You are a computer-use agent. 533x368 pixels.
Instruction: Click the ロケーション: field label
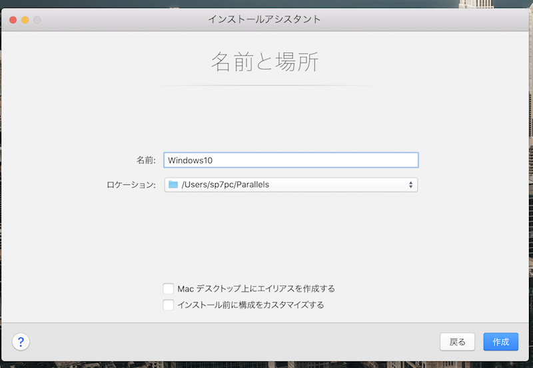point(131,184)
